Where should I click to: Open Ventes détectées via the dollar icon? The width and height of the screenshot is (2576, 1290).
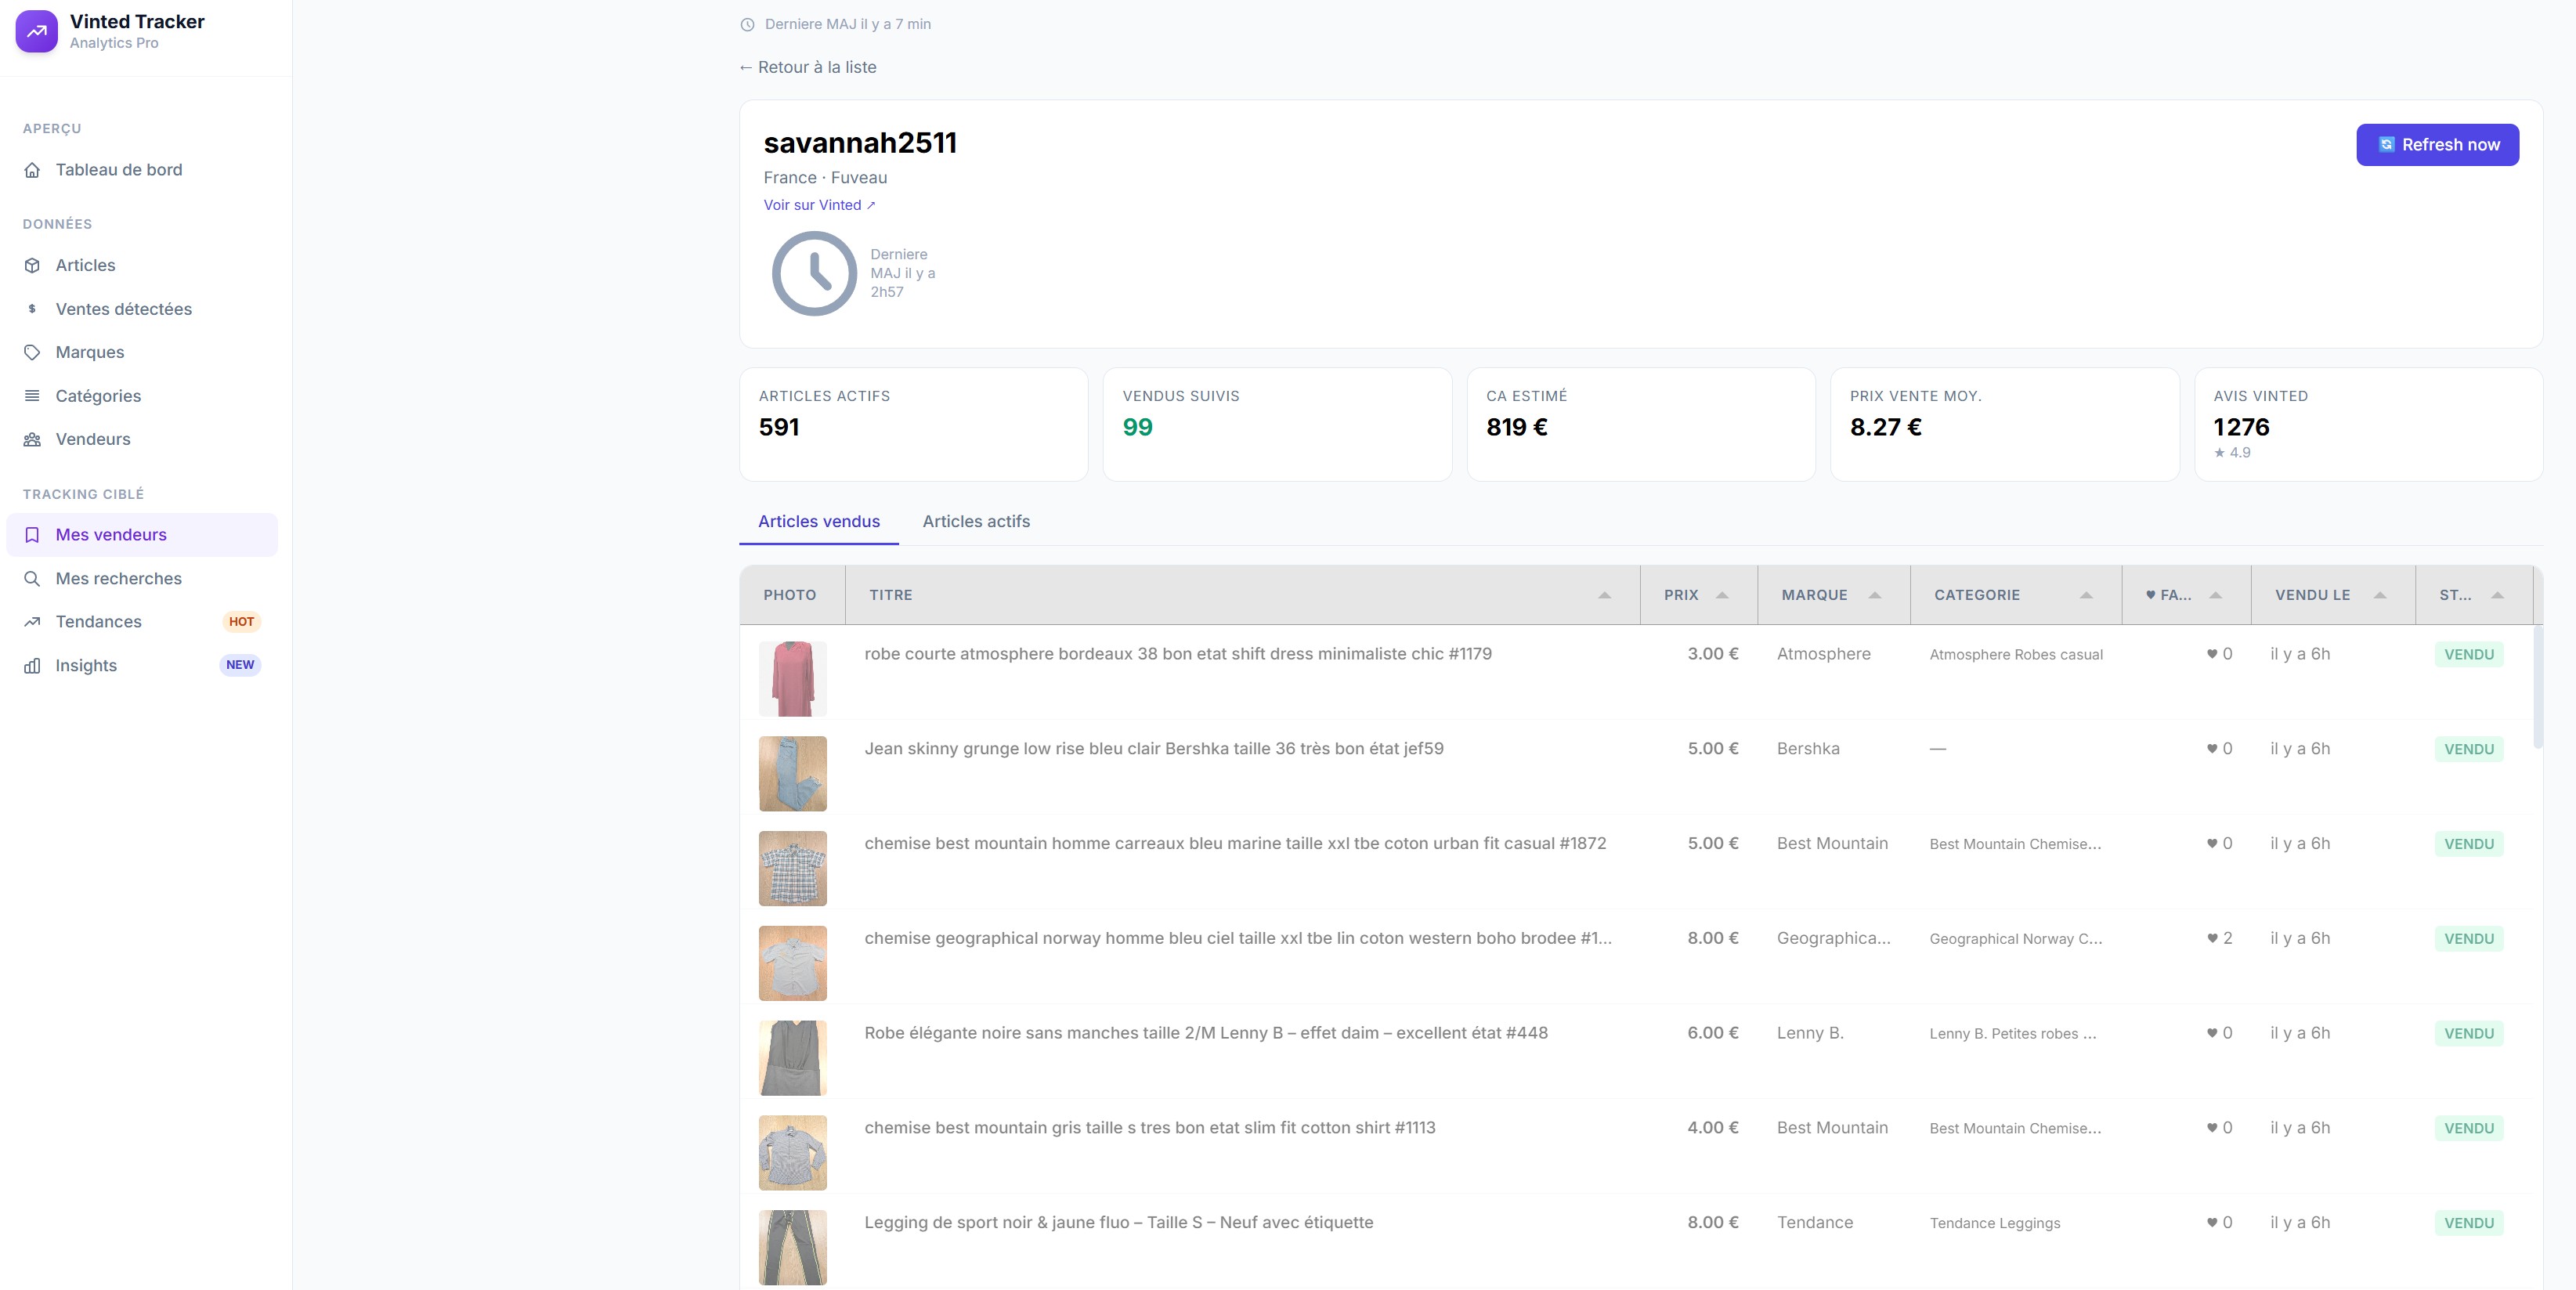pos(33,309)
